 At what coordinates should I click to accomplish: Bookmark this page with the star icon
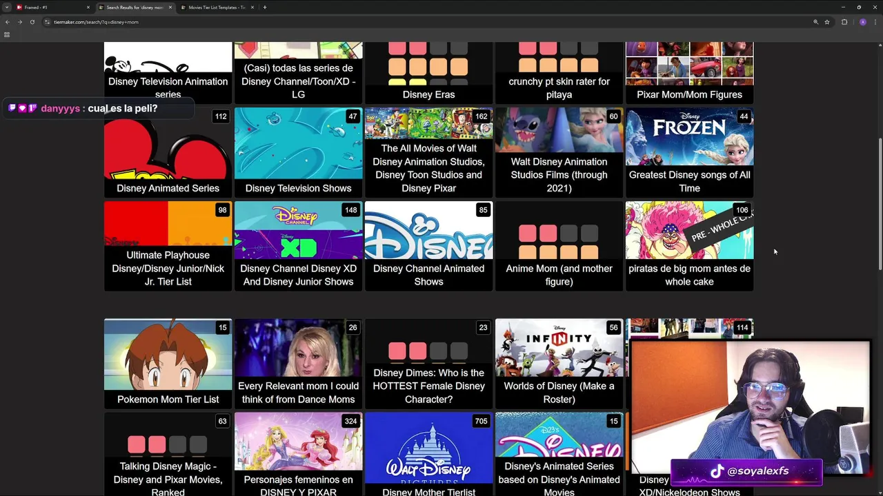point(827,22)
